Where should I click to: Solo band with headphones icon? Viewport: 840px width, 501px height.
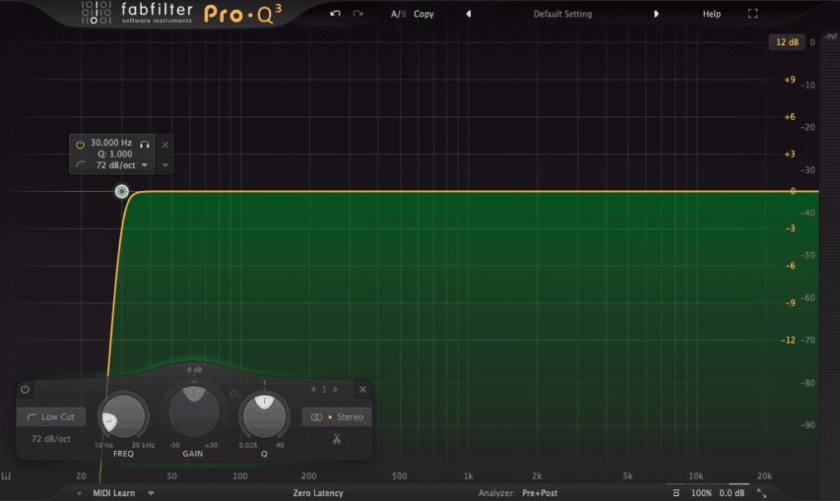click(x=144, y=144)
